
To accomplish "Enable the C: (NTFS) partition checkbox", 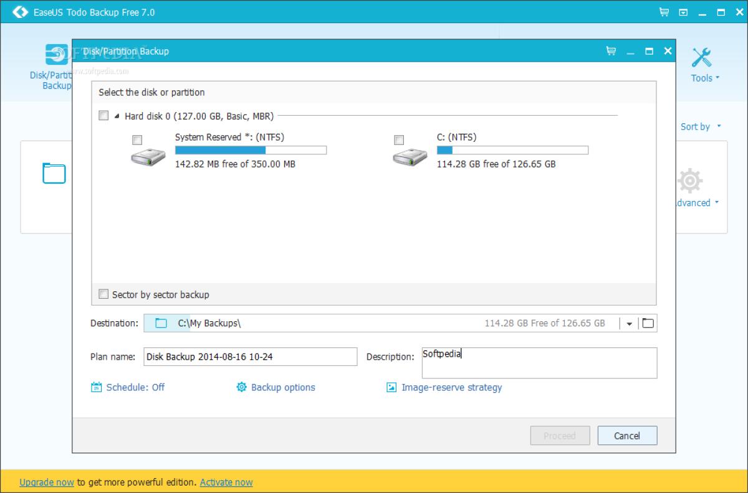I will 399,140.
